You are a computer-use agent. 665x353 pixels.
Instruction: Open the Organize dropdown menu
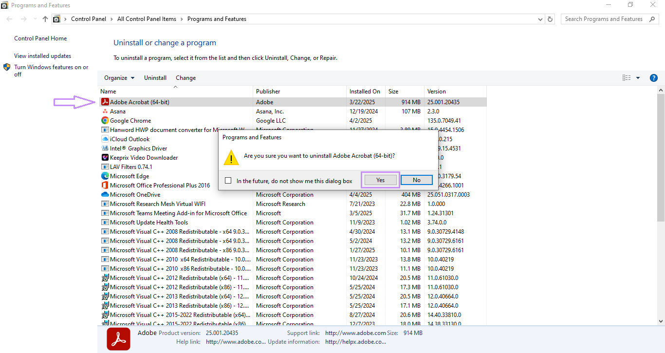click(119, 77)
